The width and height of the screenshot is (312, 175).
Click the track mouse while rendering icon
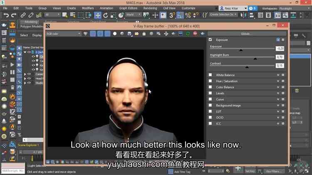(166, 34)
